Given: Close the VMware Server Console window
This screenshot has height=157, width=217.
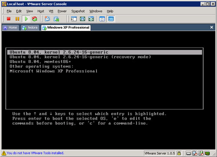Looking at the screenshot, I should [x=213, y=4].
